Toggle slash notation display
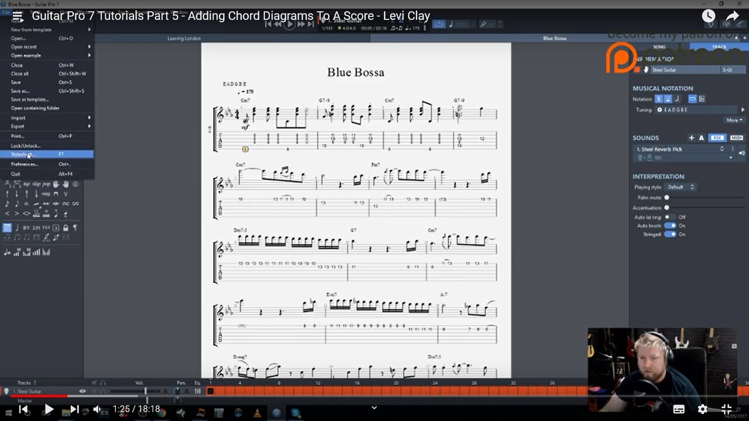Screen dimensions: 749x421 (x=677, y=99)
